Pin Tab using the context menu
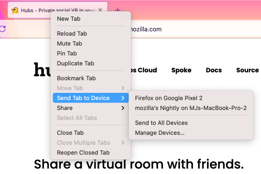Viewport: 261px width, 174px height. [x=67, y=53]
